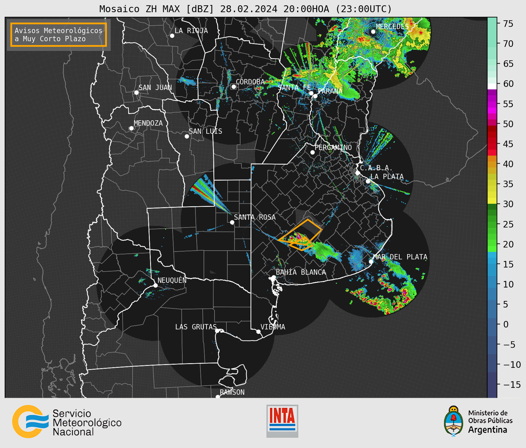Click the C.A.B.A. city marker dot
The image size is (526, 448).
pyautogui.click(x=358, y=173)
